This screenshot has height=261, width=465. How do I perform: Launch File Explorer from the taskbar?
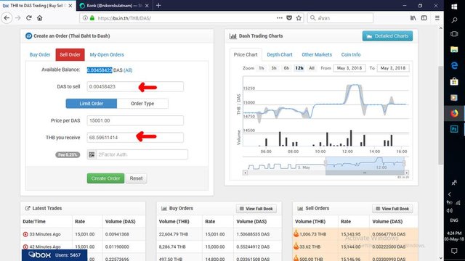click(454, 49)
